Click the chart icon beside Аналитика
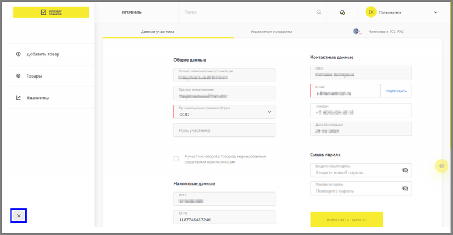This screenshot has width=453, height=235. coord(19,98)
